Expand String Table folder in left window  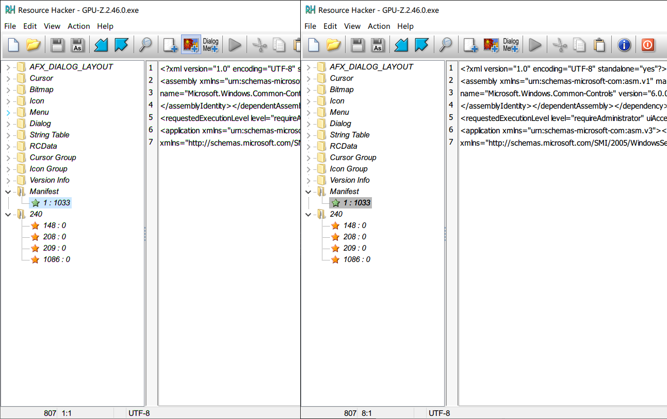click(8, 135)
